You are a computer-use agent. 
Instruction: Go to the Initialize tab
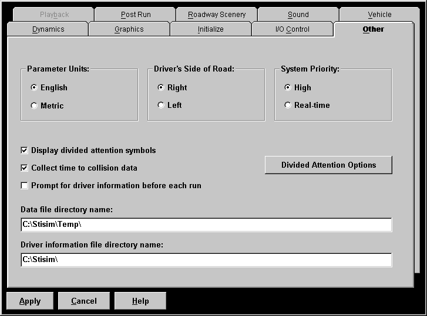(210, 29)
